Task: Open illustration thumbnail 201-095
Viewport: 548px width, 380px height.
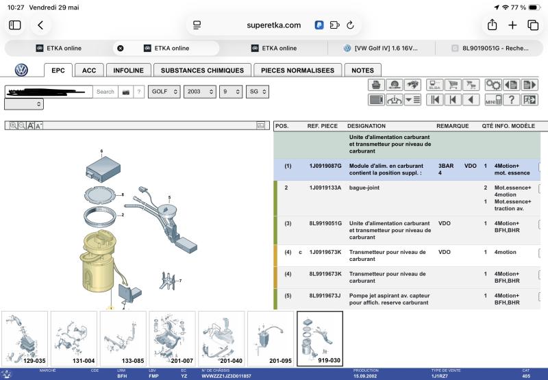Action: click(271, 338)
